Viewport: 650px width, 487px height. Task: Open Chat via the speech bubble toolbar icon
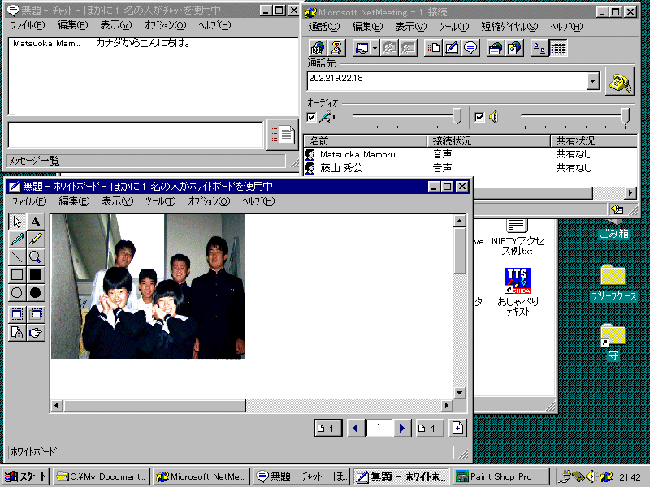coord(470,48)
